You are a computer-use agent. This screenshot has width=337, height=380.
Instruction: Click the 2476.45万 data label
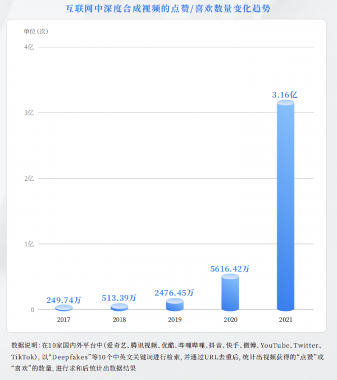[x=174, y=293]
